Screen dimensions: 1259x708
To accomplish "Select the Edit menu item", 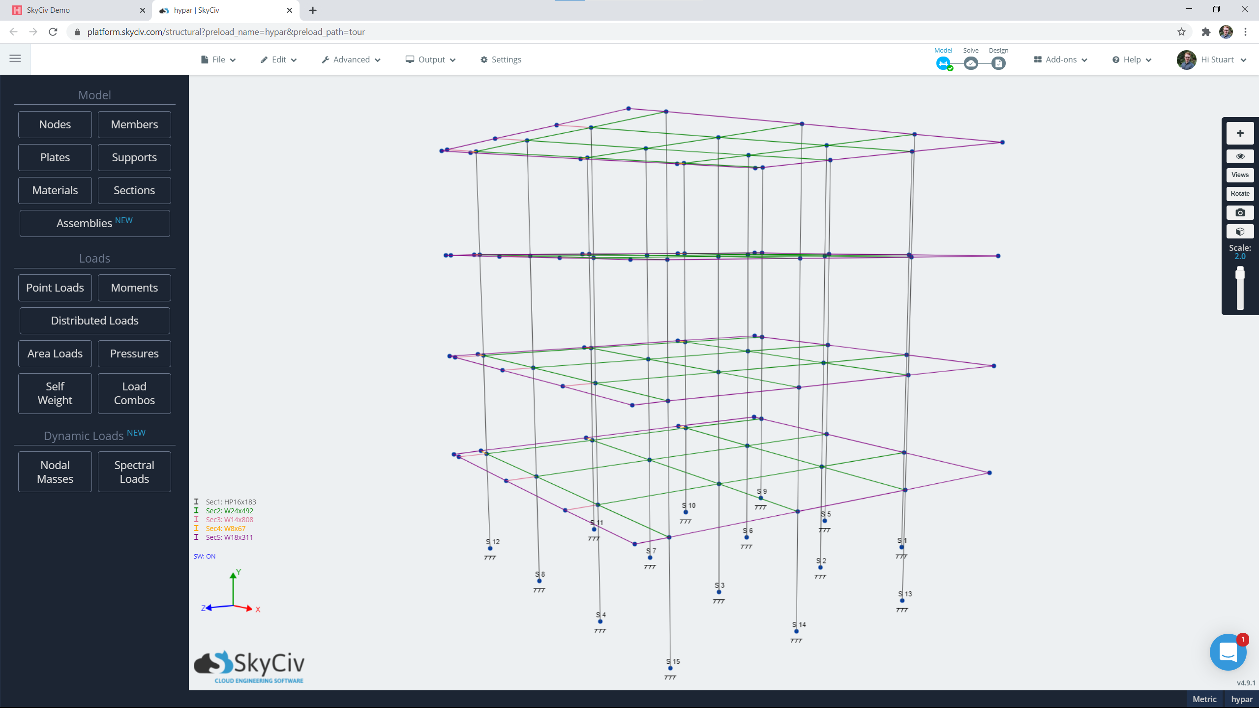I will click(277, 59).
